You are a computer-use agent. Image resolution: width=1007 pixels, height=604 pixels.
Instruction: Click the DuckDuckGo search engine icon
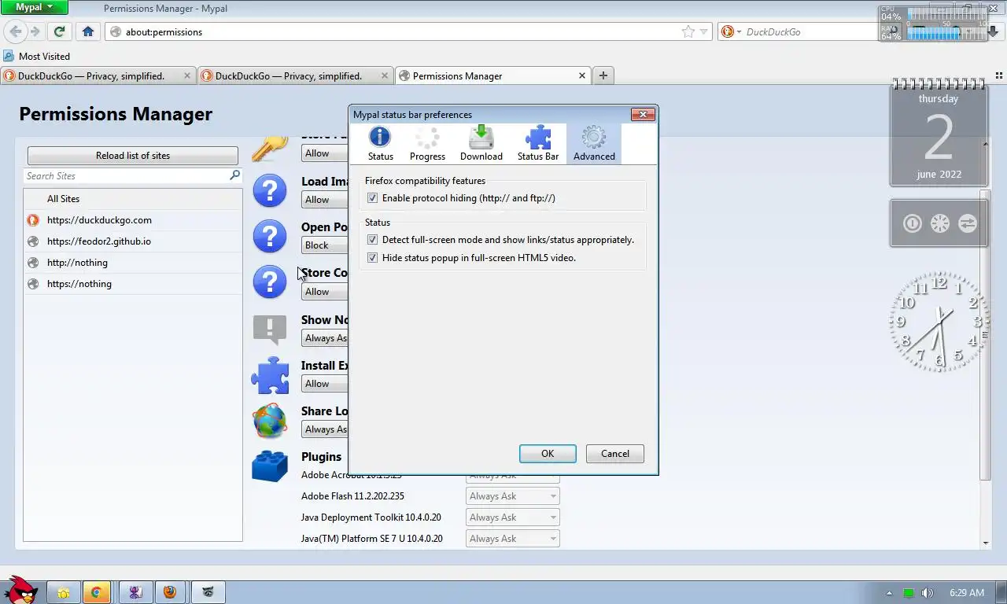tap(728, 31)
